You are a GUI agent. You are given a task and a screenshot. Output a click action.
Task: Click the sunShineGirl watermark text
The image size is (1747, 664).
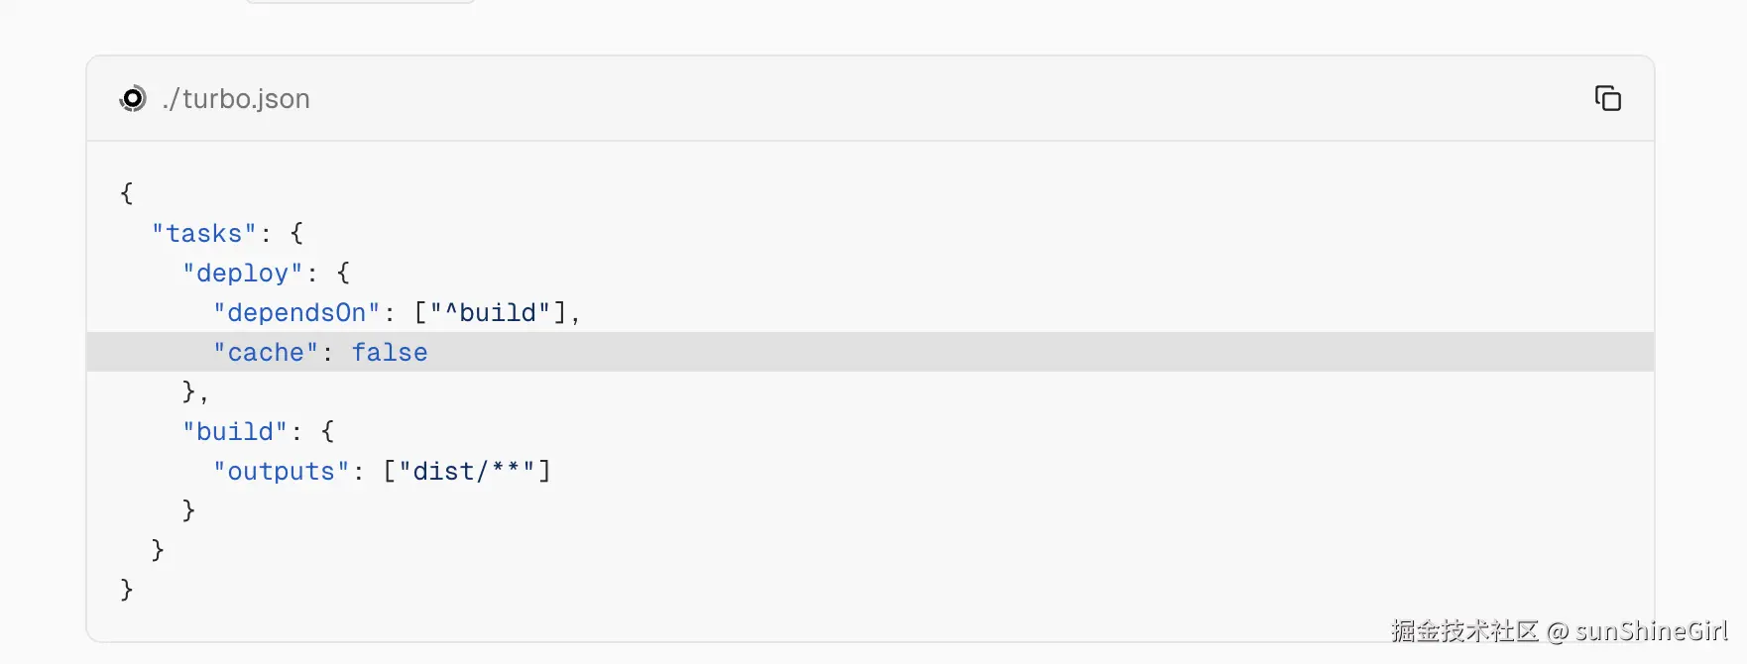1652,631
